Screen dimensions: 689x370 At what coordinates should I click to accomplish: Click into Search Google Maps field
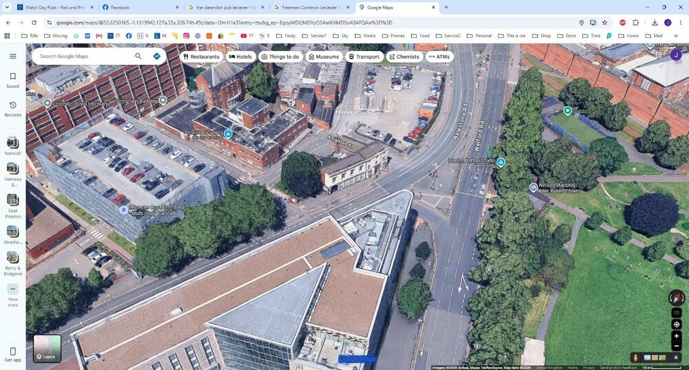point(83,56)
